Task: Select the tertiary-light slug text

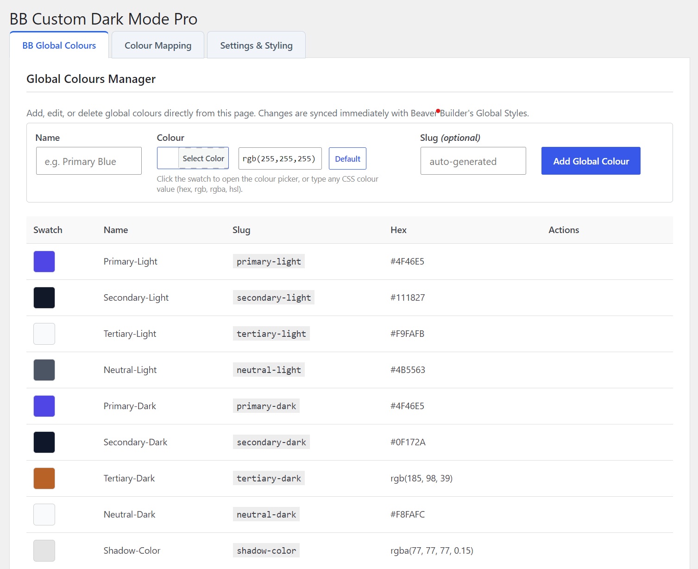Action: coord(271,334)
